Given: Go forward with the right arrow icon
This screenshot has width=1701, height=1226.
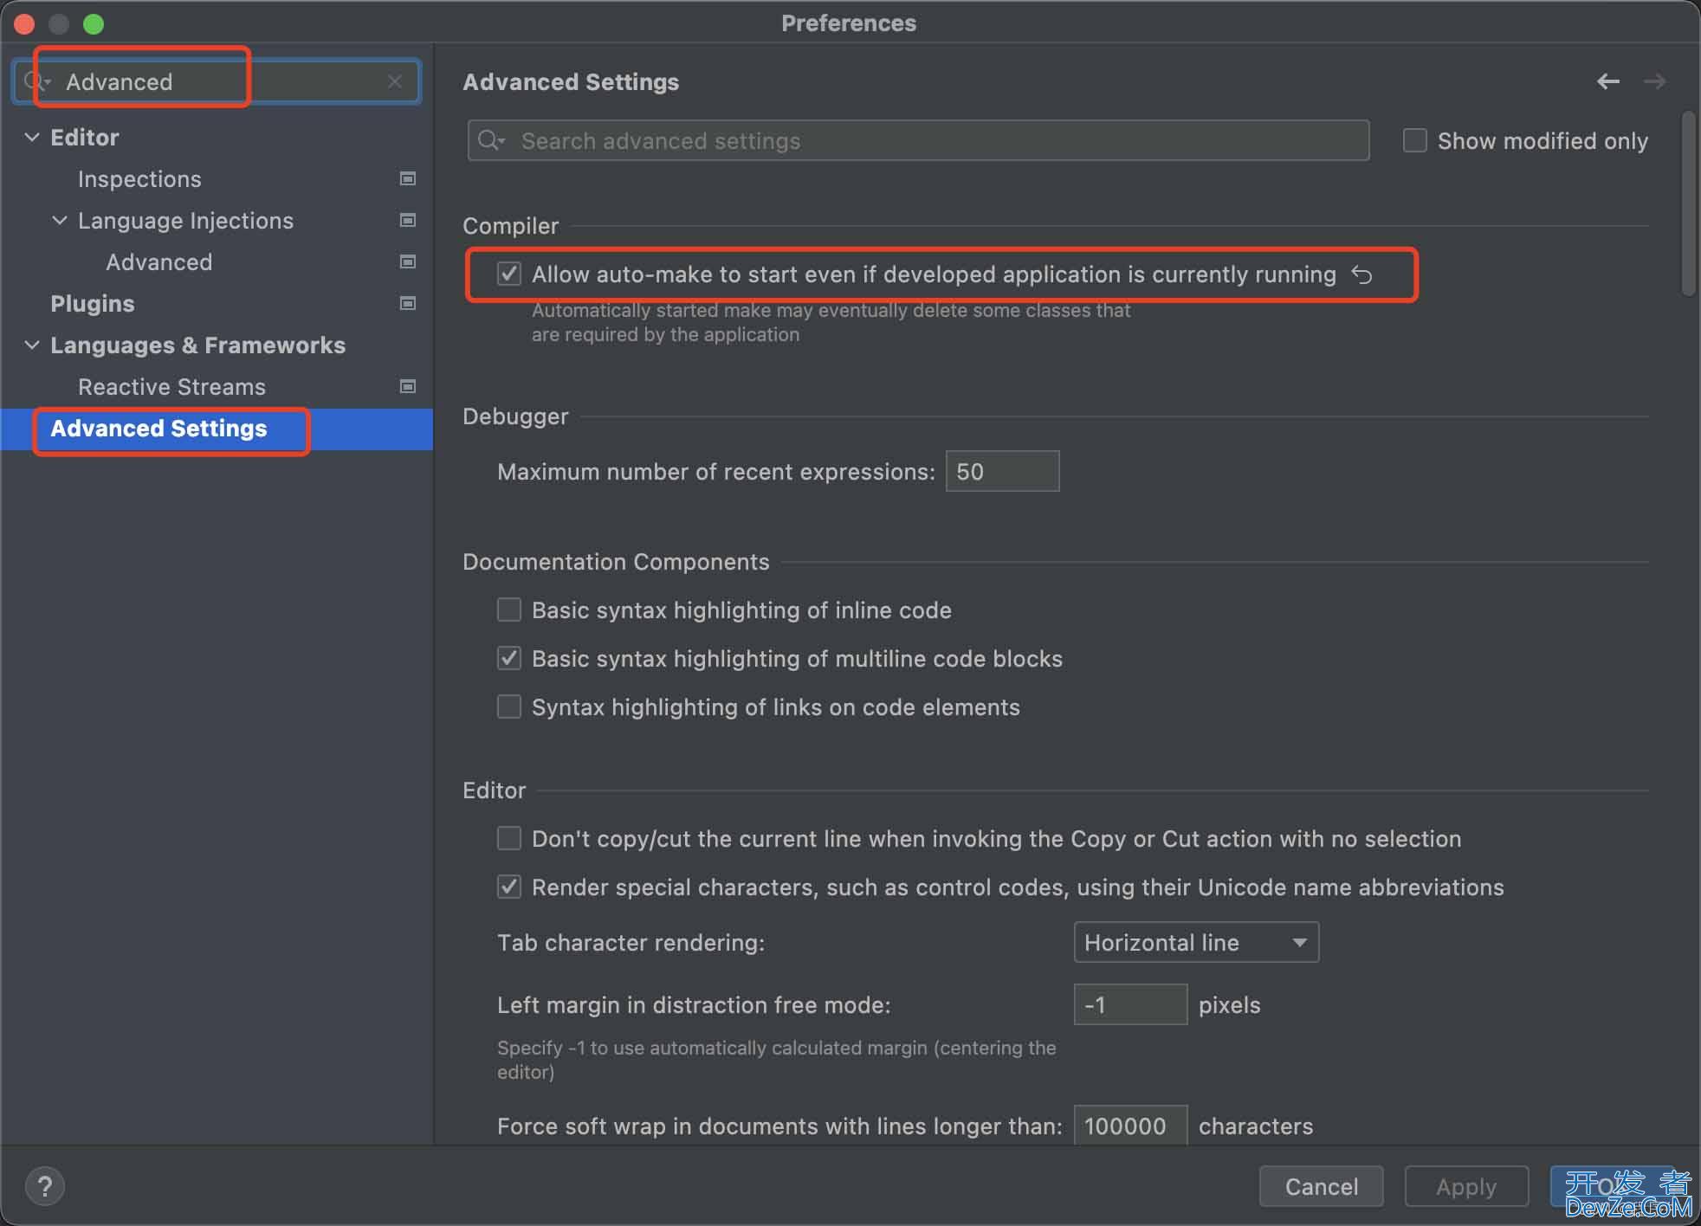Looking at the screenshot, I should [x=1654, y=81].
